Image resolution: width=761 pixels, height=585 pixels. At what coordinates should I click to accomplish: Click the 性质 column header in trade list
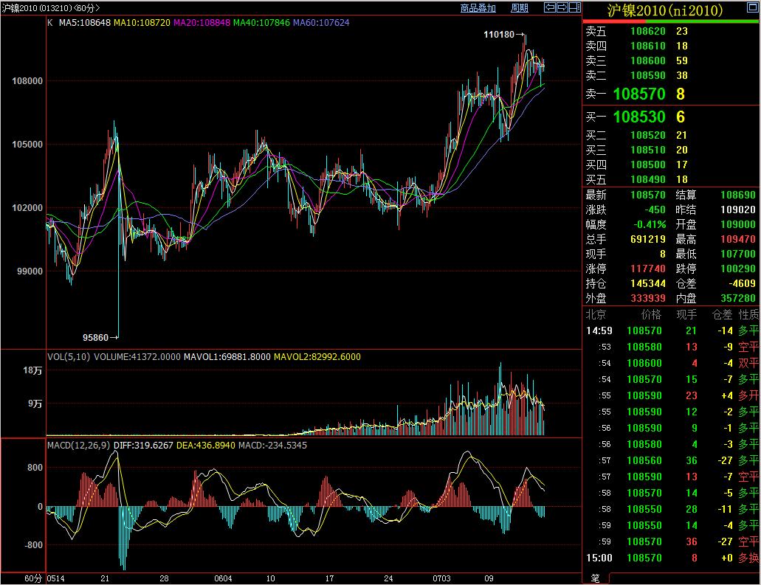pyautogui.click(x=749, y=315)
